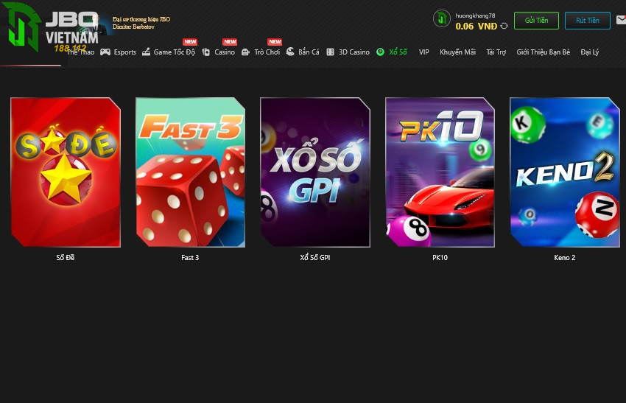Go to Khuyến Mãi promotions
Viewport: 626px width, 403px height.
[457, 52]
